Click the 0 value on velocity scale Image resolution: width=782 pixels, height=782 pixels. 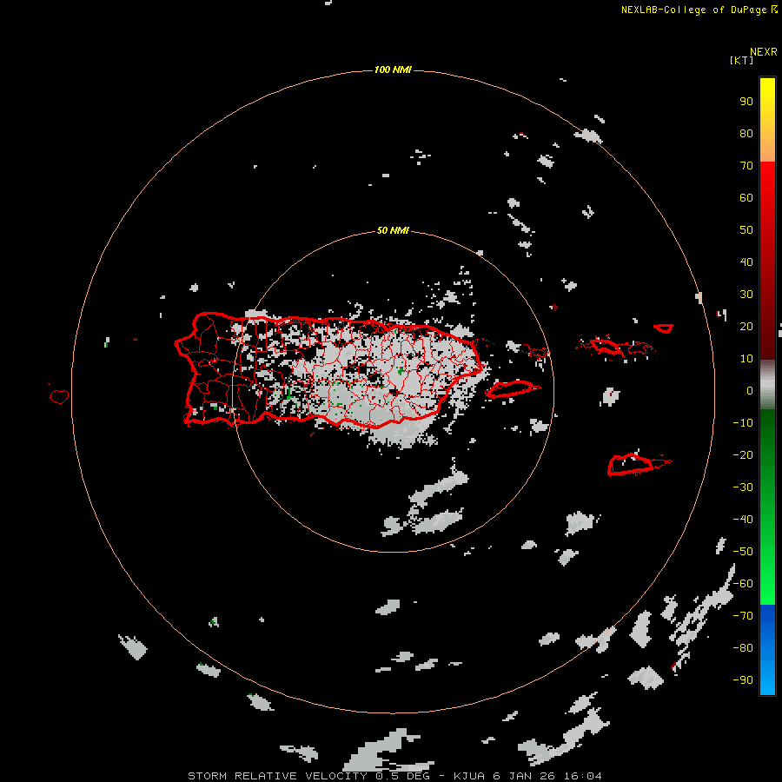point(750,390)
